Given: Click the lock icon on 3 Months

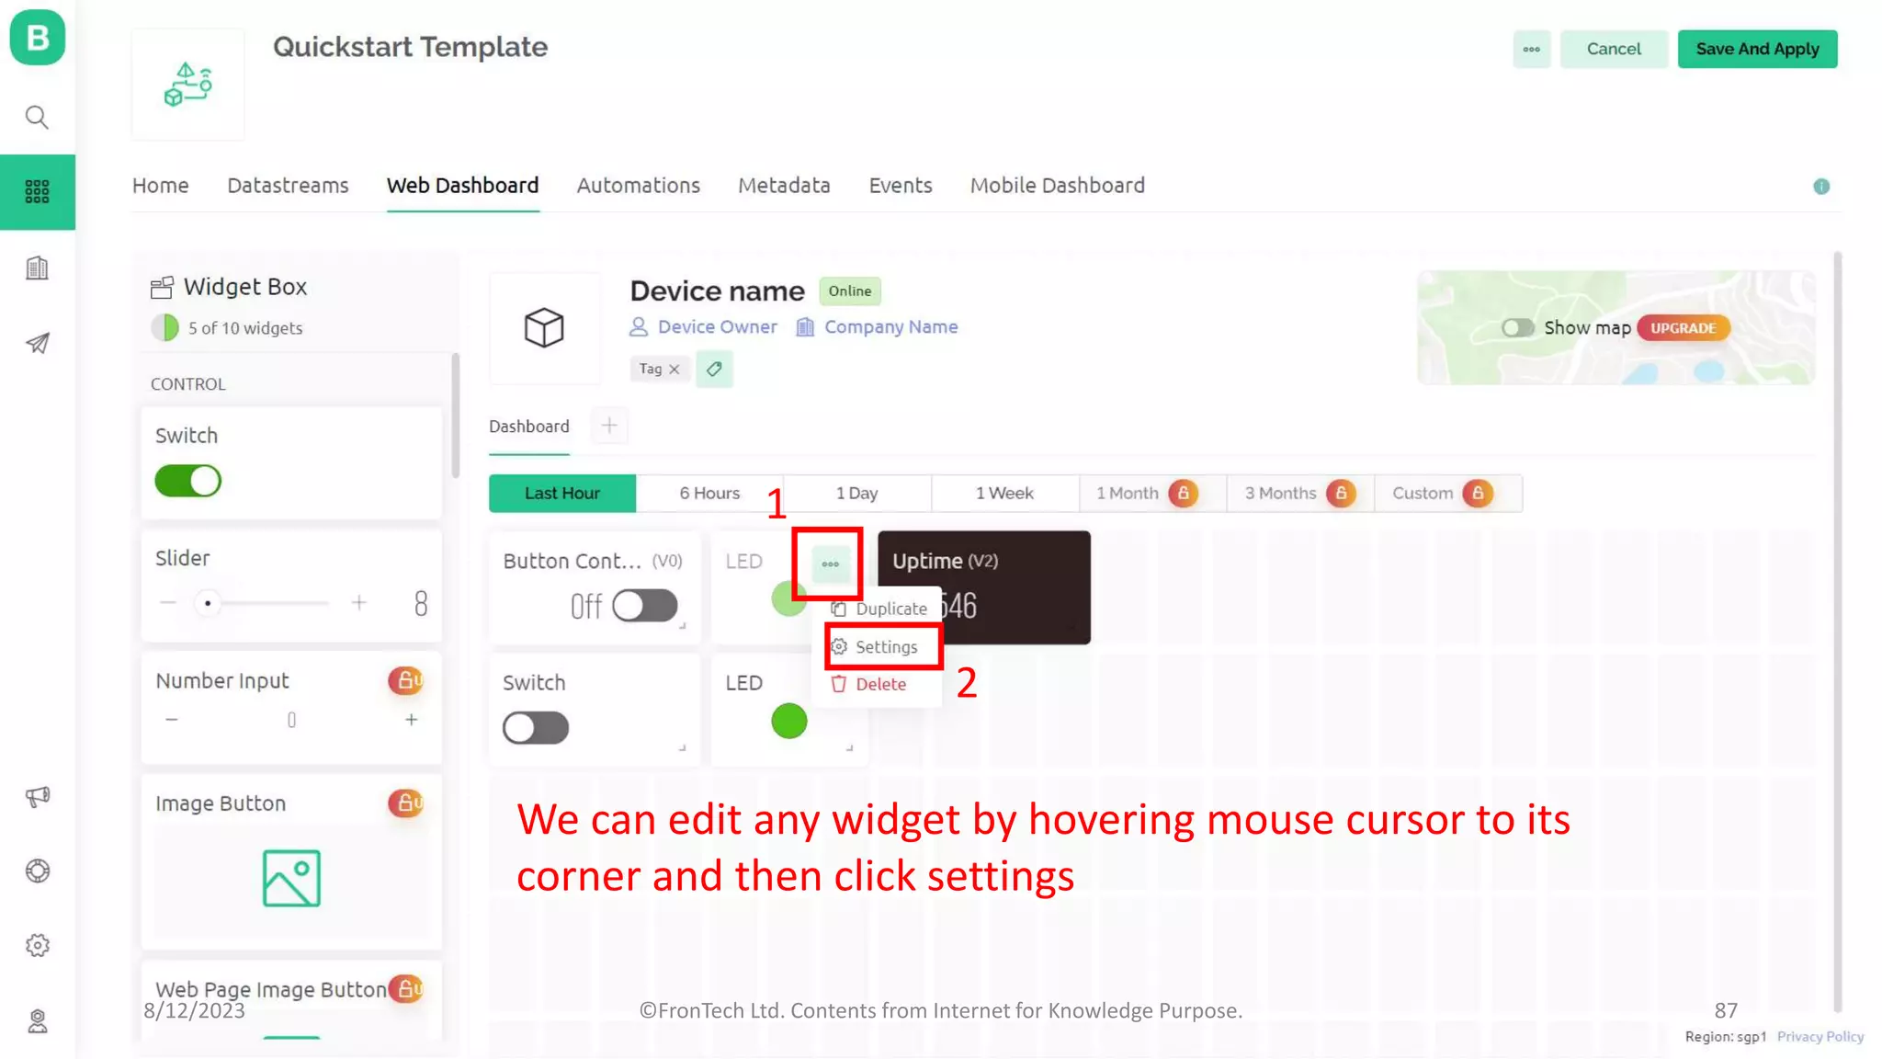Looking at the screenshot, I should tap(1341, 493).
